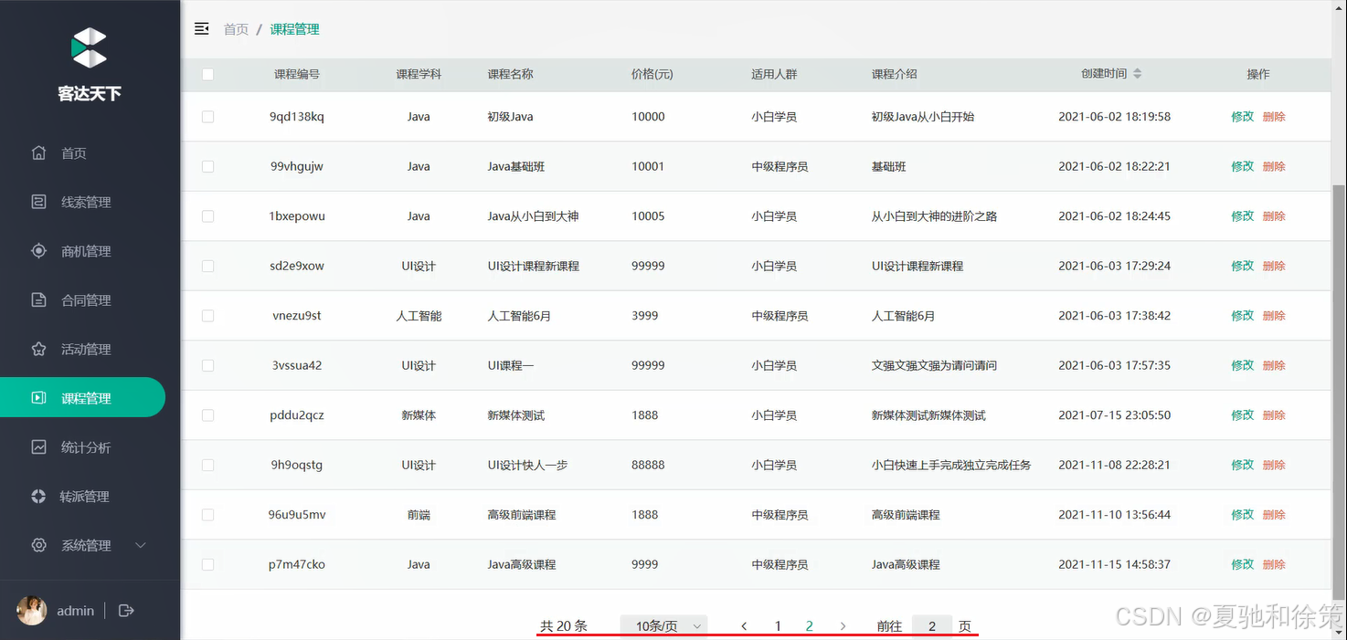Go to next page with right arrow

click(x=843, y=626)
